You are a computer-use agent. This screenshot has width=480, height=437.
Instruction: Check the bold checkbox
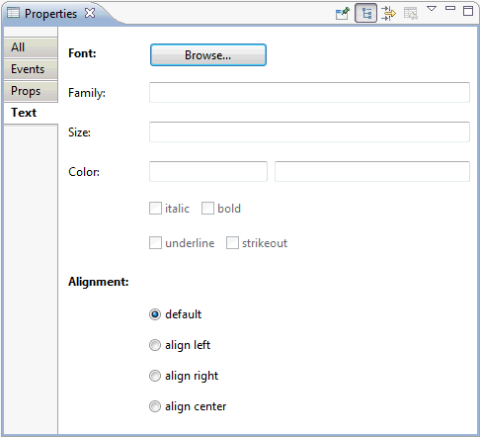[x=207, y=209]
